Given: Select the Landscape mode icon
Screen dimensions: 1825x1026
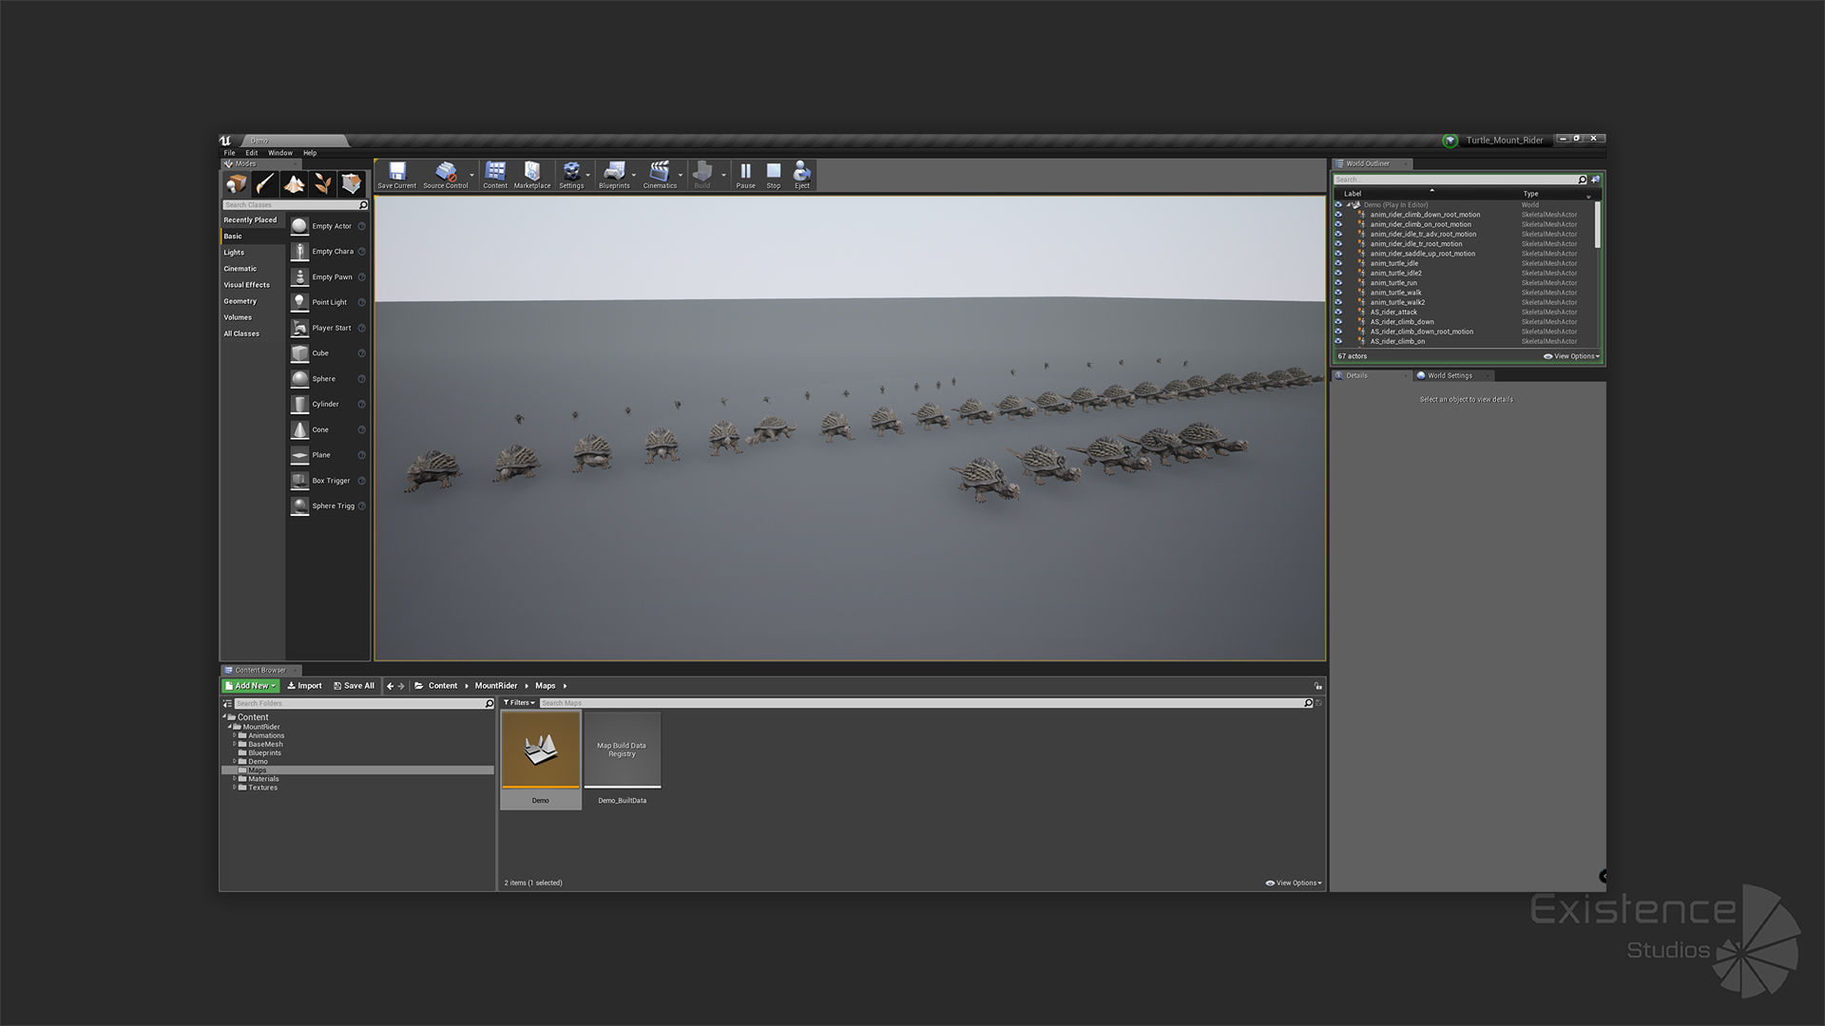Looking at the screenshot, I should tap(295, 184).
